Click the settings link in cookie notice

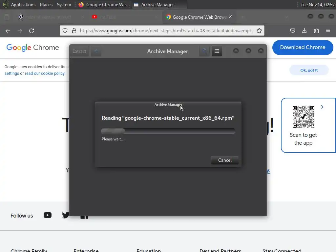pos(12,73)
